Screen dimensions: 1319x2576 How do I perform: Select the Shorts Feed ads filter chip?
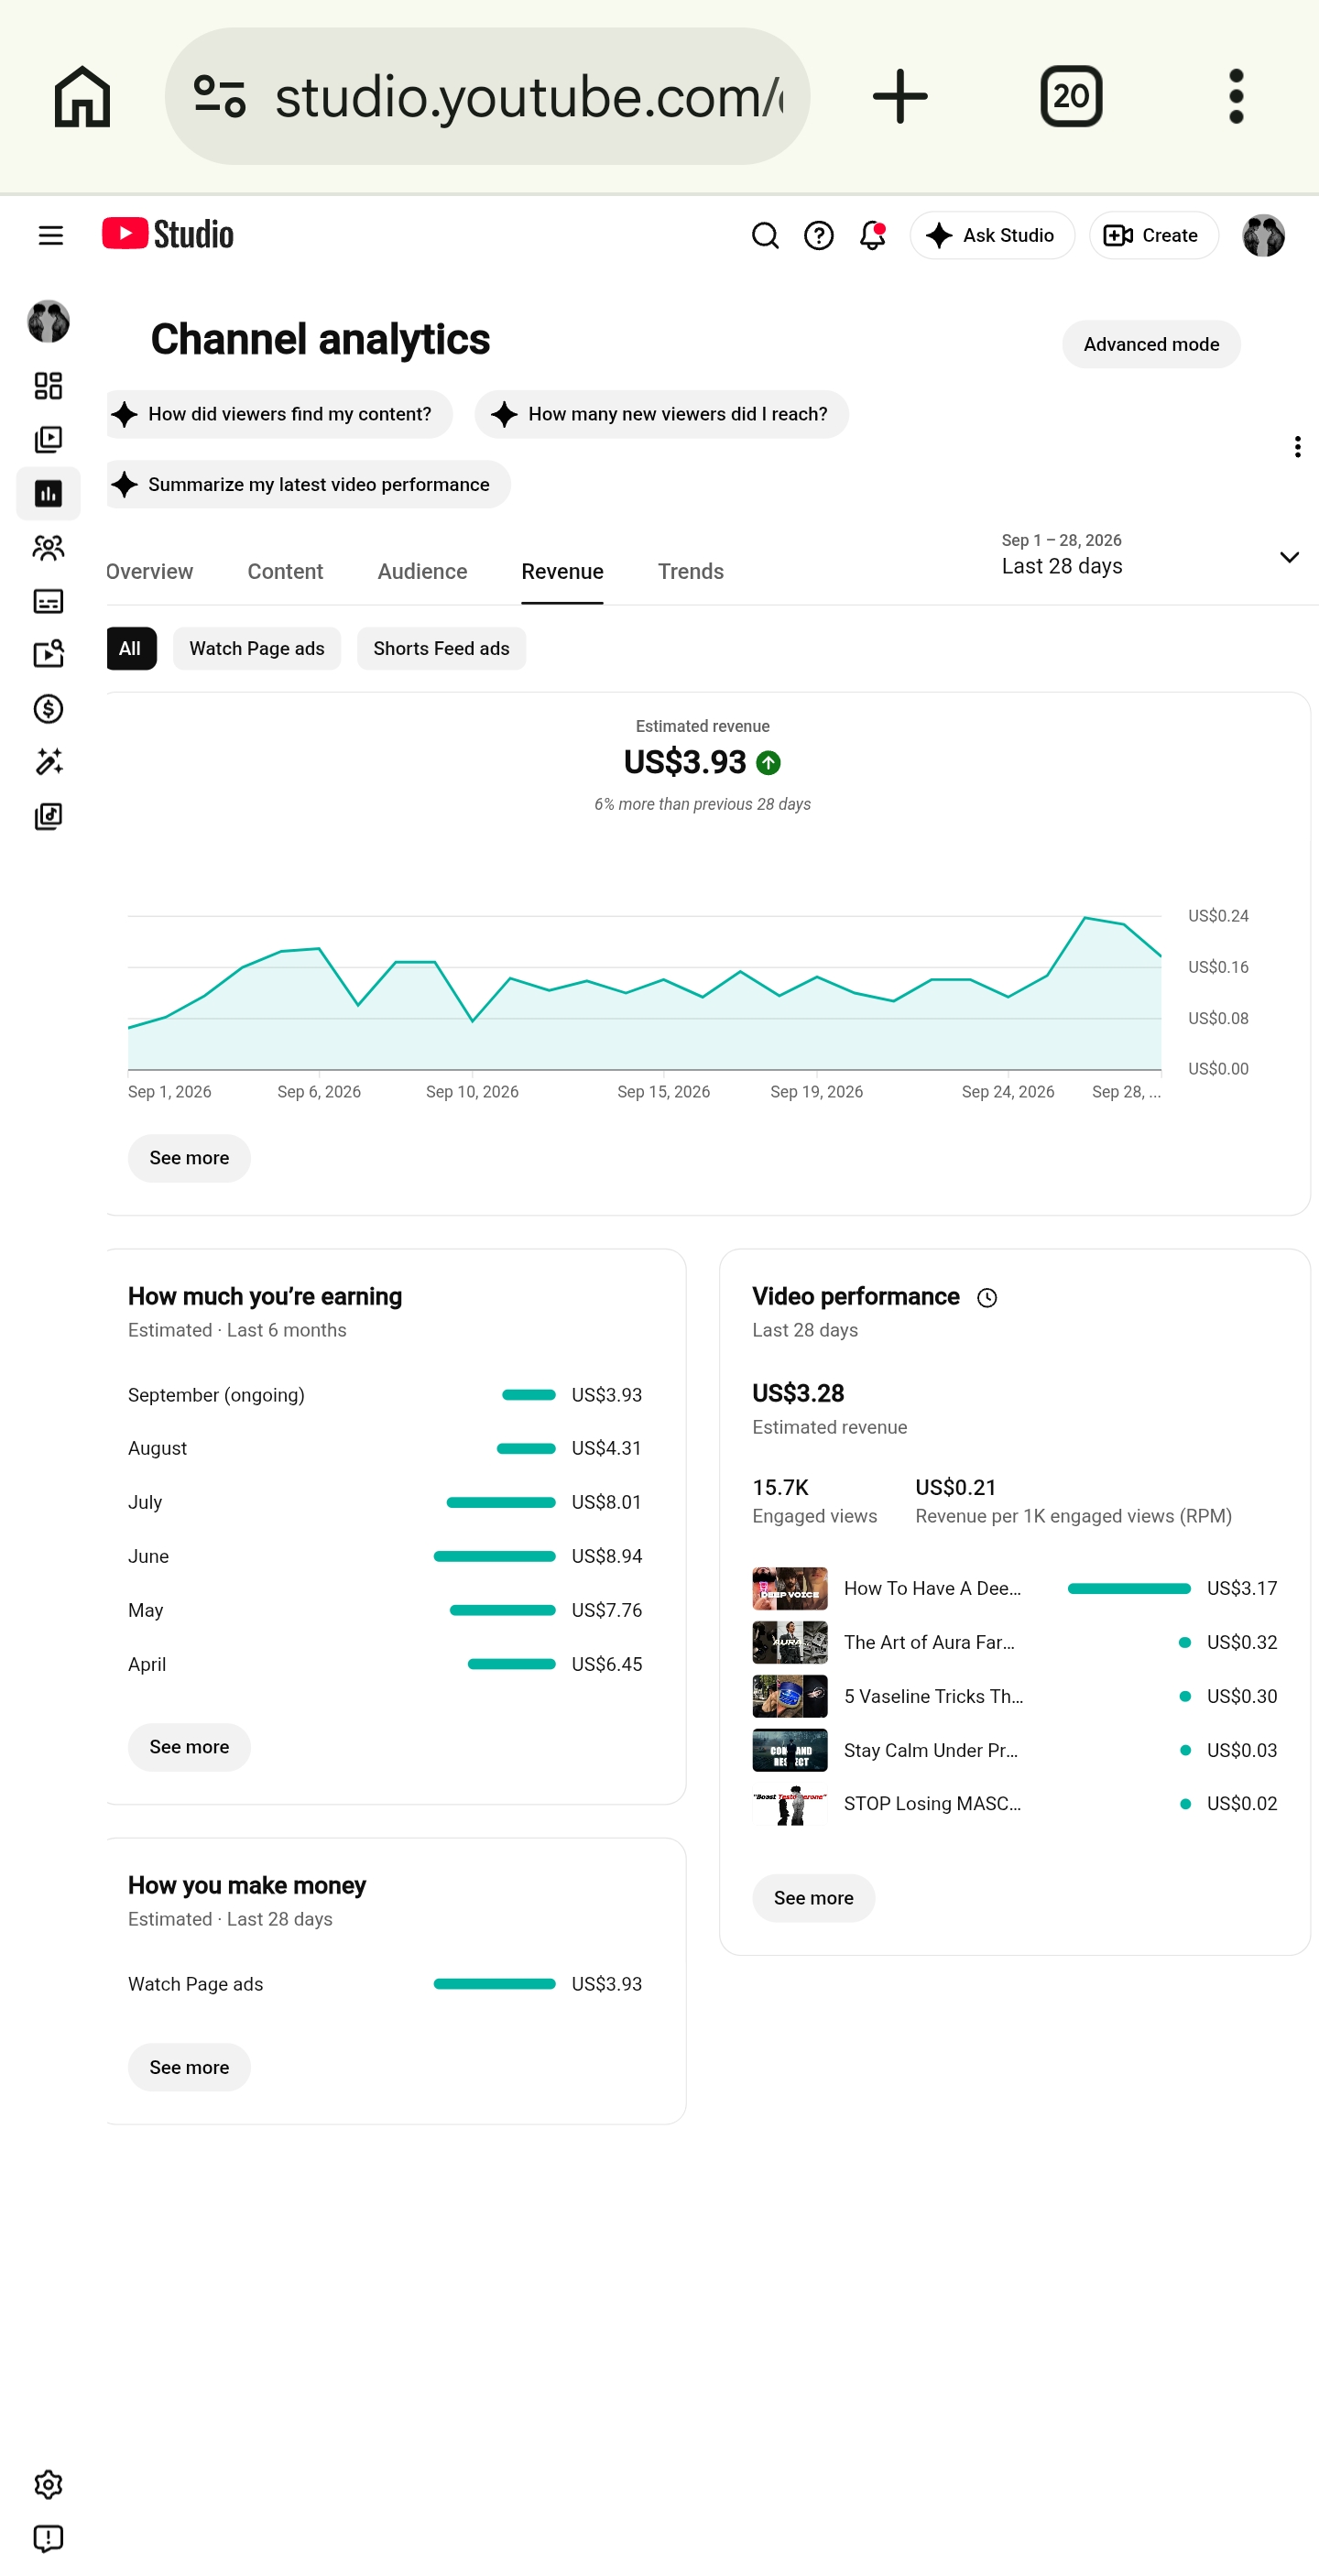point(441,649)
